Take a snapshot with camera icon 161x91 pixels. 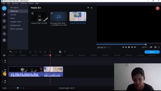tap(155, 47)
